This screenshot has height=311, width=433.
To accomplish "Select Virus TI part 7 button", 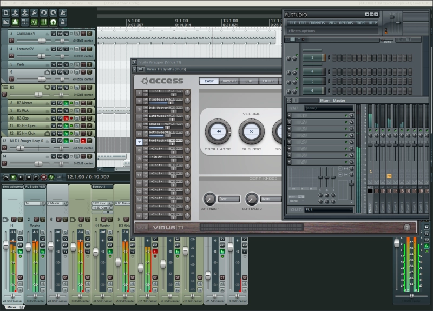I will 139,142.
